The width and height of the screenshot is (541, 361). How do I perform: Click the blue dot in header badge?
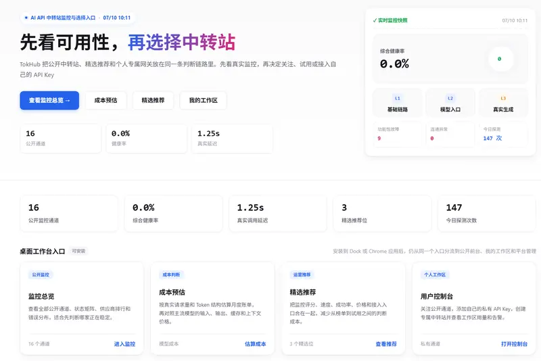(26, 18)
